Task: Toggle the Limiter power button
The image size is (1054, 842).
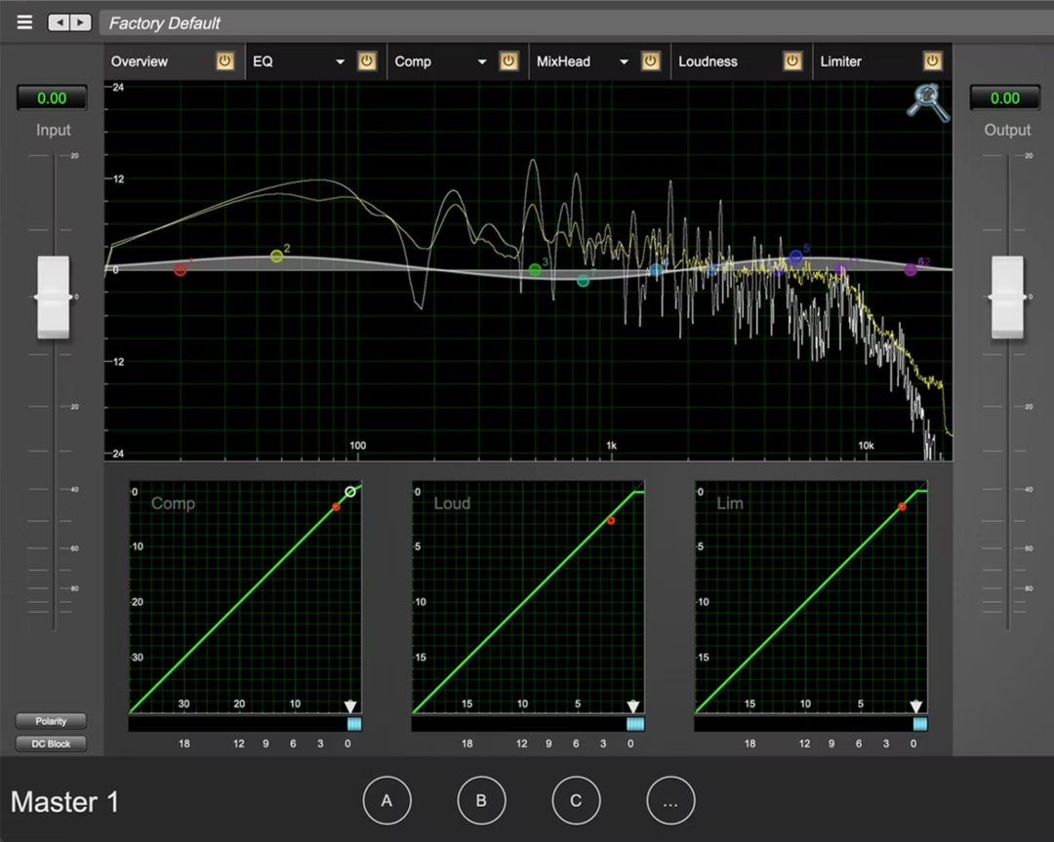Action: (932, 61)
